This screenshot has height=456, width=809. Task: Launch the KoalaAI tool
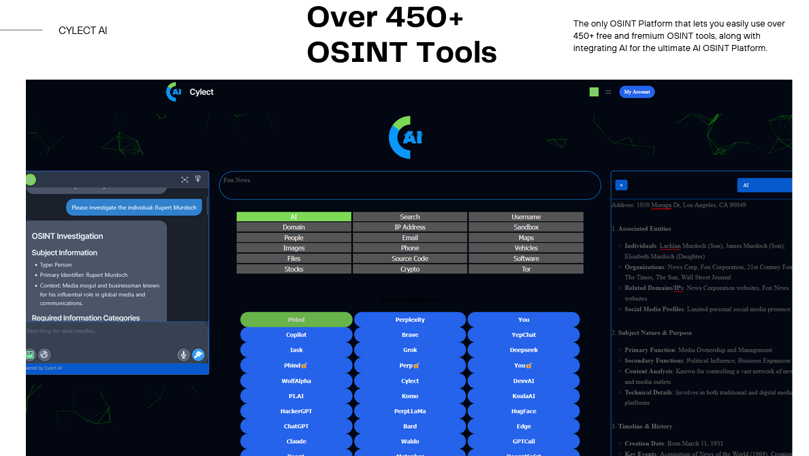[524, 395]
